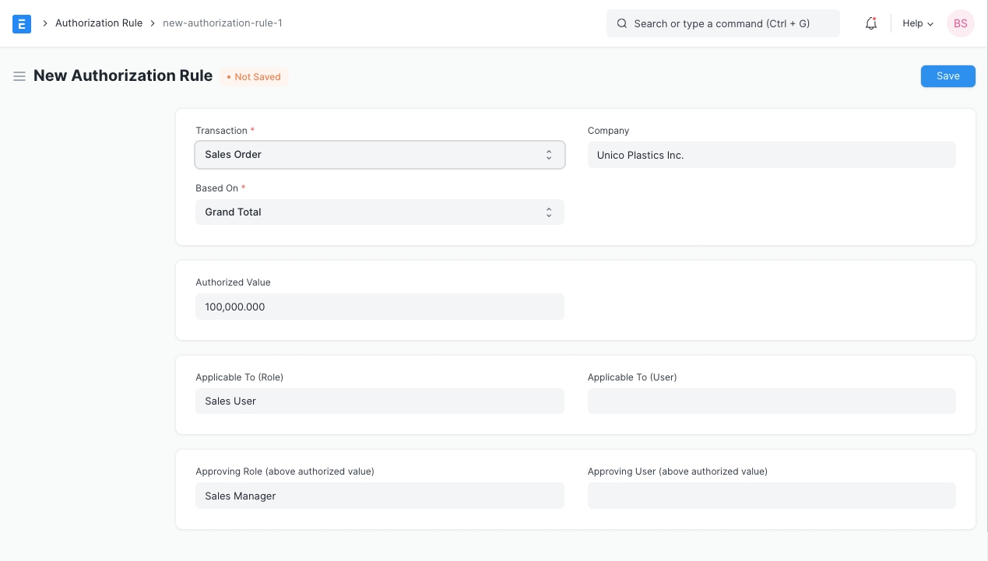Click the empty Approving User field
This screenshot has width=988, height=561.
pos(771,496)
